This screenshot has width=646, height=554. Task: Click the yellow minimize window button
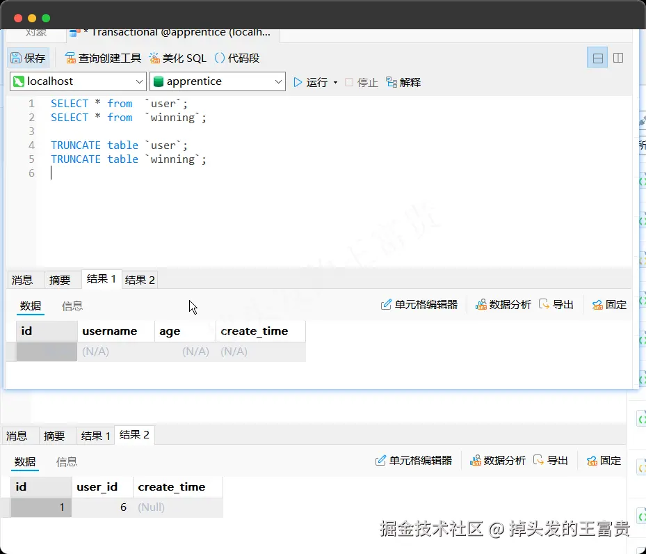[32, 18]
